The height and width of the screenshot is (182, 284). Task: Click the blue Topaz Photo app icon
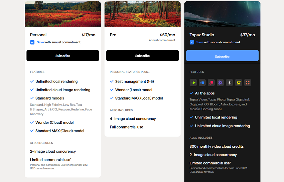coord(202,83)
